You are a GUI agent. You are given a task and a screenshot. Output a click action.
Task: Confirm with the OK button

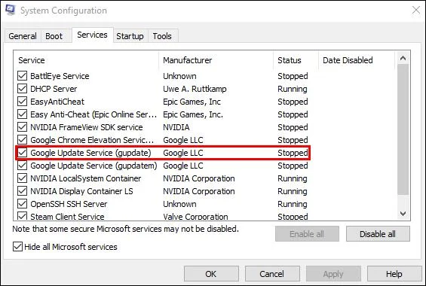pos(211,274)
